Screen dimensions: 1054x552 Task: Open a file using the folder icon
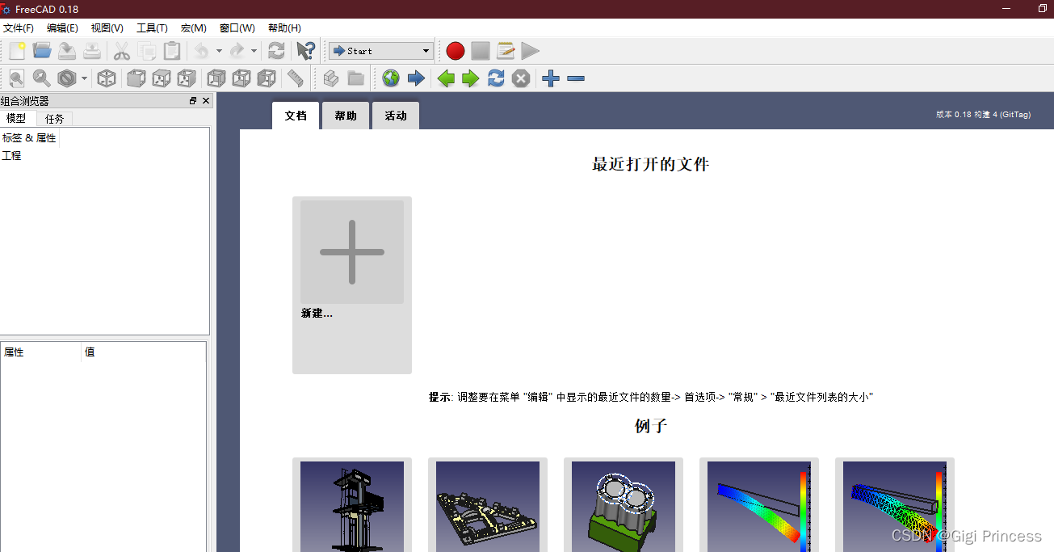[42, 51]
